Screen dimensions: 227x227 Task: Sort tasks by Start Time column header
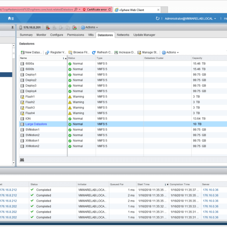[x=152, y=184]
